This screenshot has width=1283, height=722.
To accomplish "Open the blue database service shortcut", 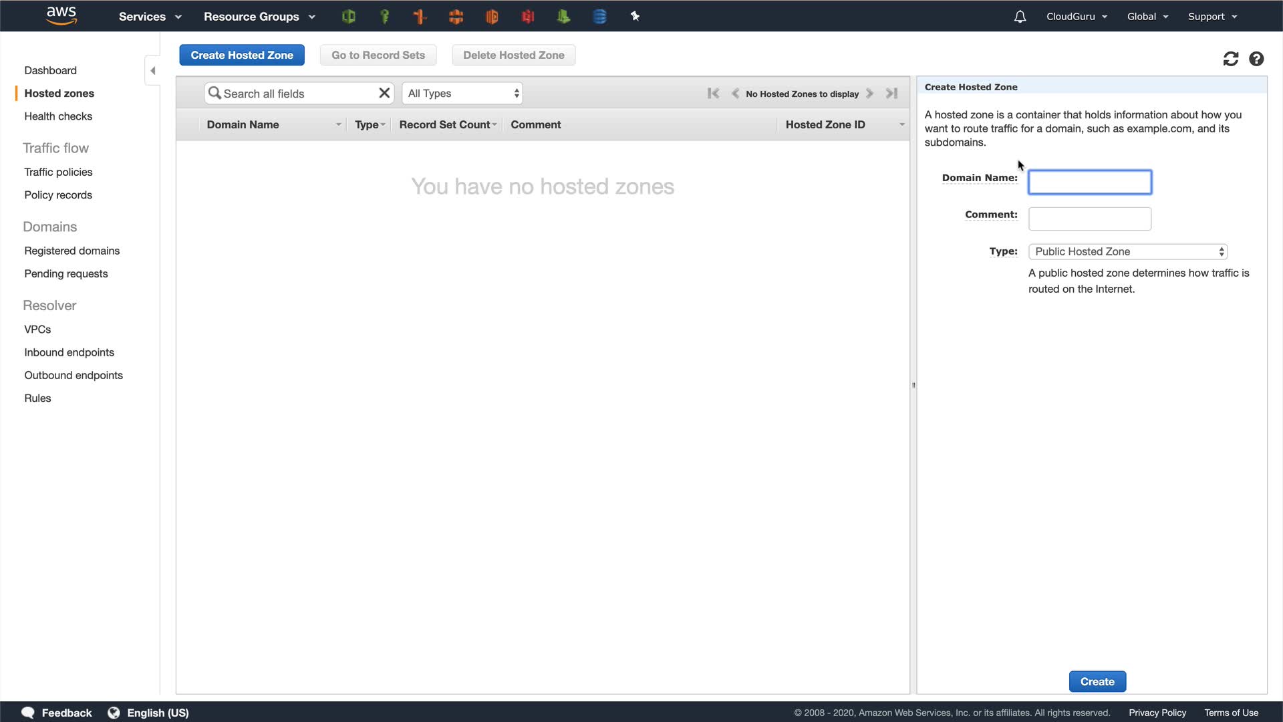I will point(599,17).
